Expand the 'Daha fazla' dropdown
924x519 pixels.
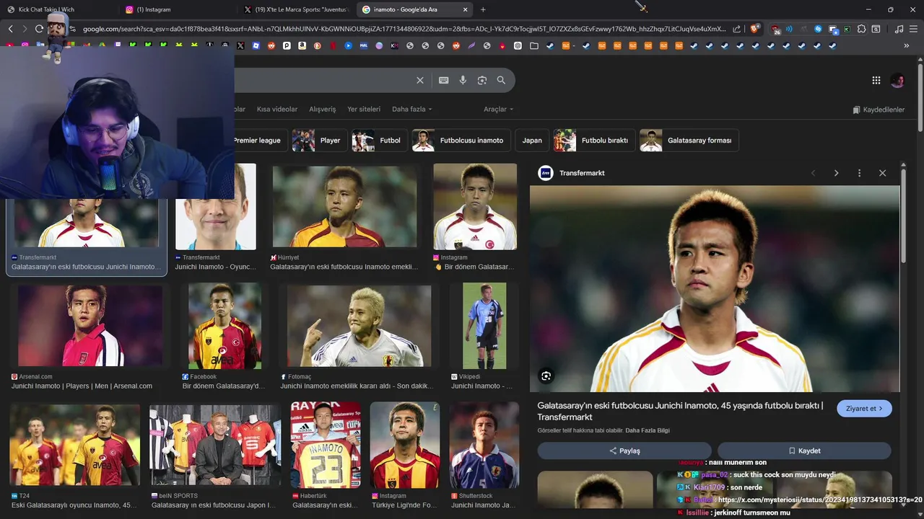click(x=411, y=110)
